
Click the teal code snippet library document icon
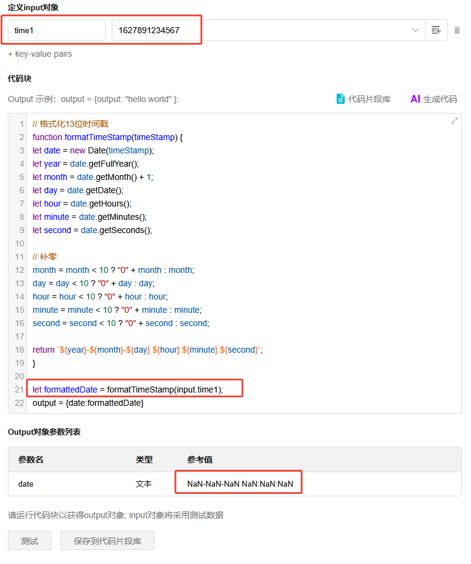(341, 99)
